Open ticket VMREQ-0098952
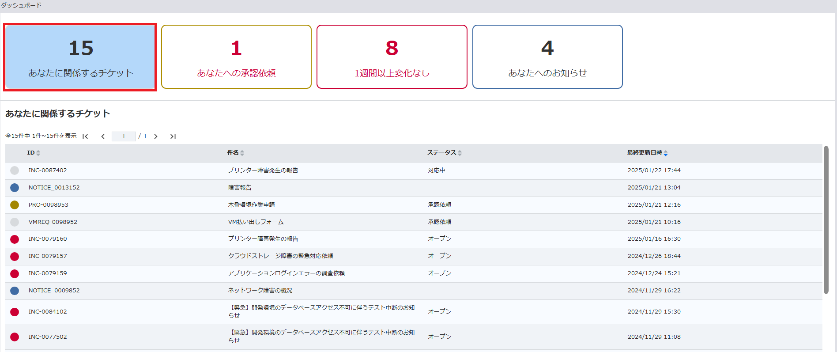Image resolution: width=837 pixels, height=352 pixels. pos(53,222)
